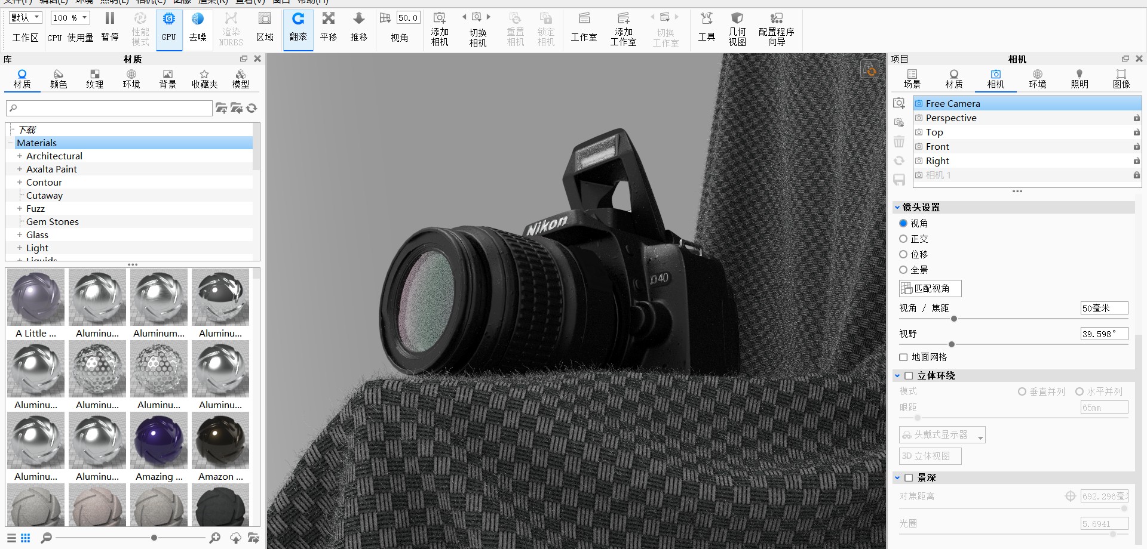This screenshot has width=1147, height=549.
Task: Click the delete camera trash icon
Action: (899, 141)
